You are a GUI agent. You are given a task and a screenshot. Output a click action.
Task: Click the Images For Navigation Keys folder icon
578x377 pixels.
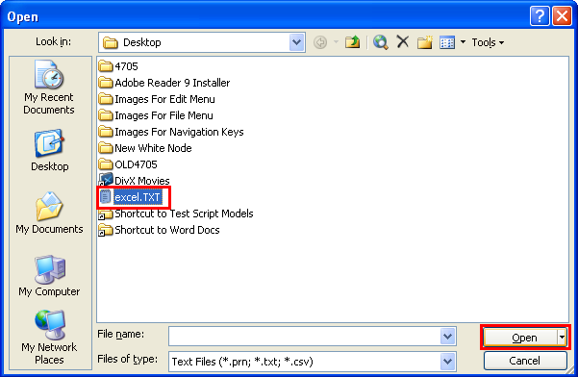click(106, 131)
